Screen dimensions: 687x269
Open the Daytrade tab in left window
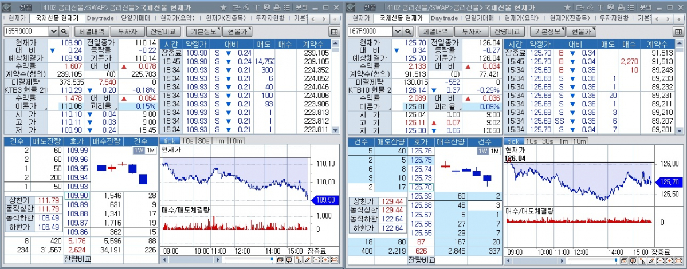pyautogui.click(x=100, y=18)
